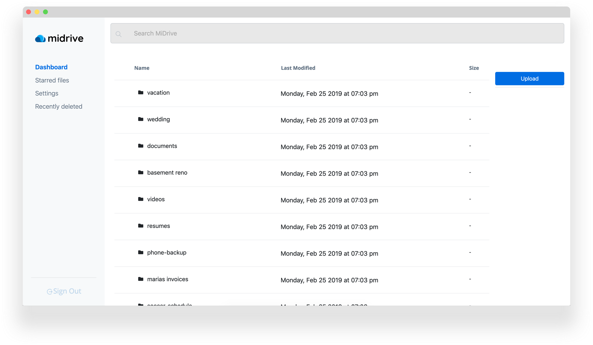Focus the Search MiDrive field

pos(337,33)
